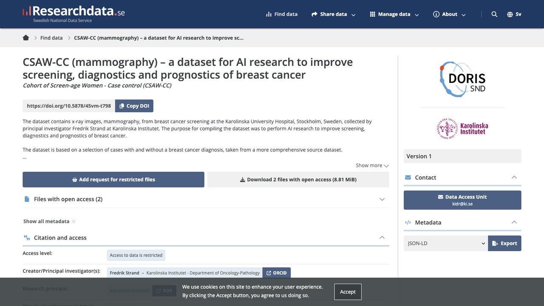Image resolution: width=544 pixels, height=306 pixels.
Task: Show all metadata
Action: [49, 221]
